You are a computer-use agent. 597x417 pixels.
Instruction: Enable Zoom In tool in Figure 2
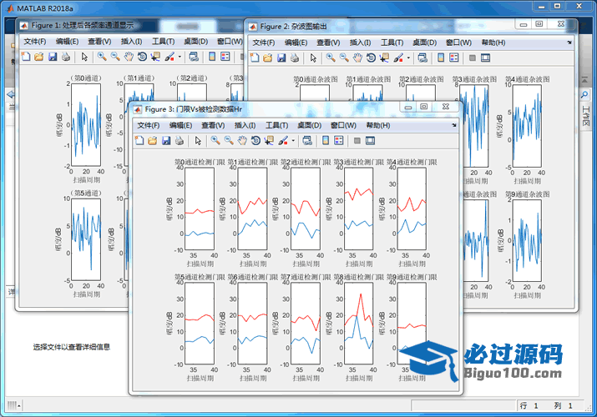click(x=331, y=58)
